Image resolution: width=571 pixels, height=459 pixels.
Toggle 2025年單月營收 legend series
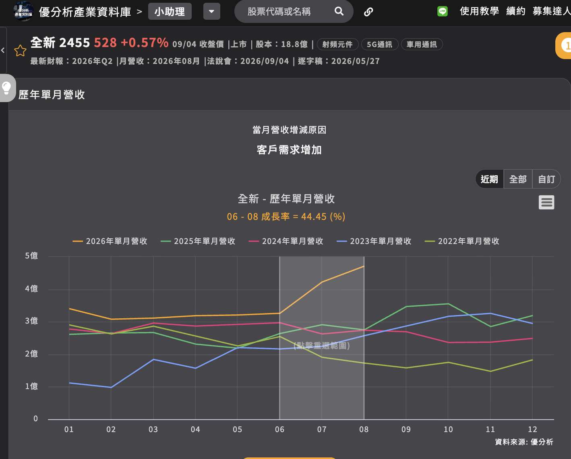point(198,241)
